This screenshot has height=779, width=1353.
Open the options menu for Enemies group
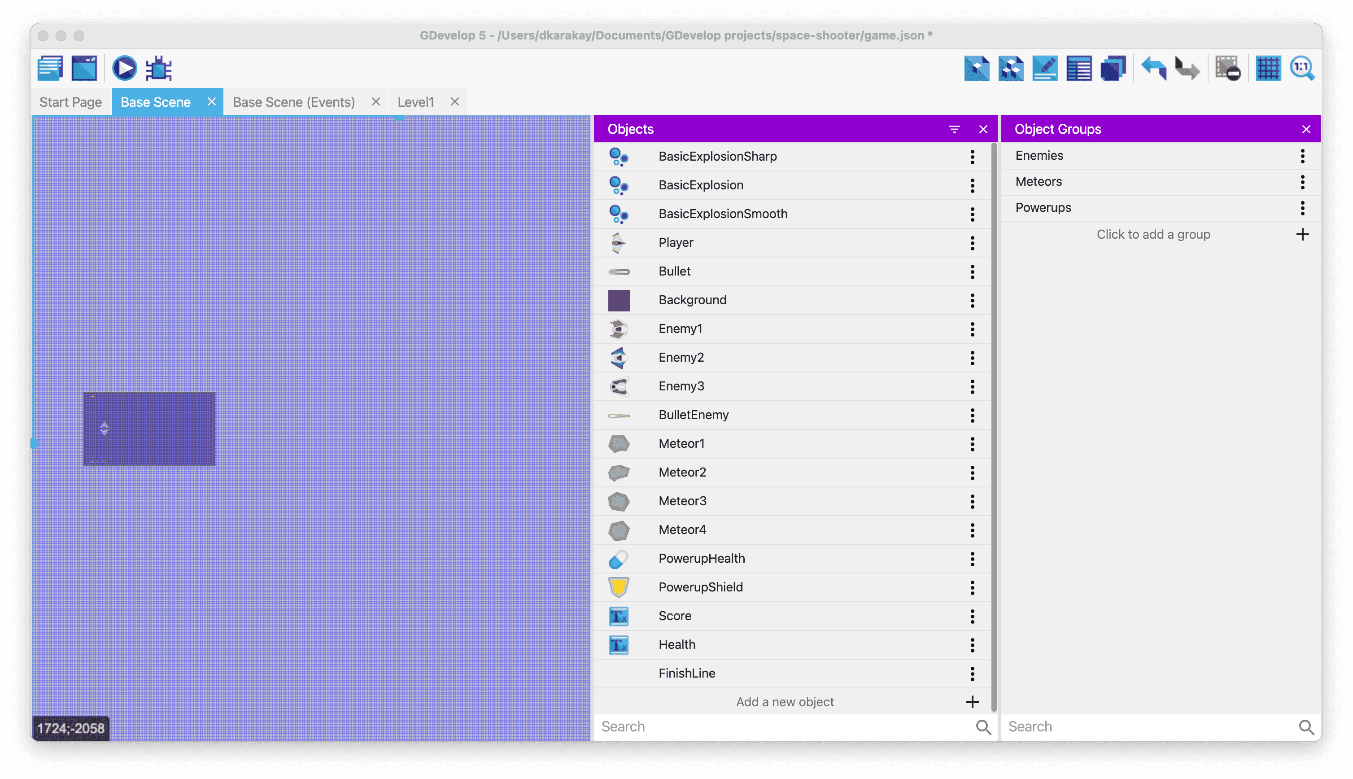click(x=1302, y=156)
